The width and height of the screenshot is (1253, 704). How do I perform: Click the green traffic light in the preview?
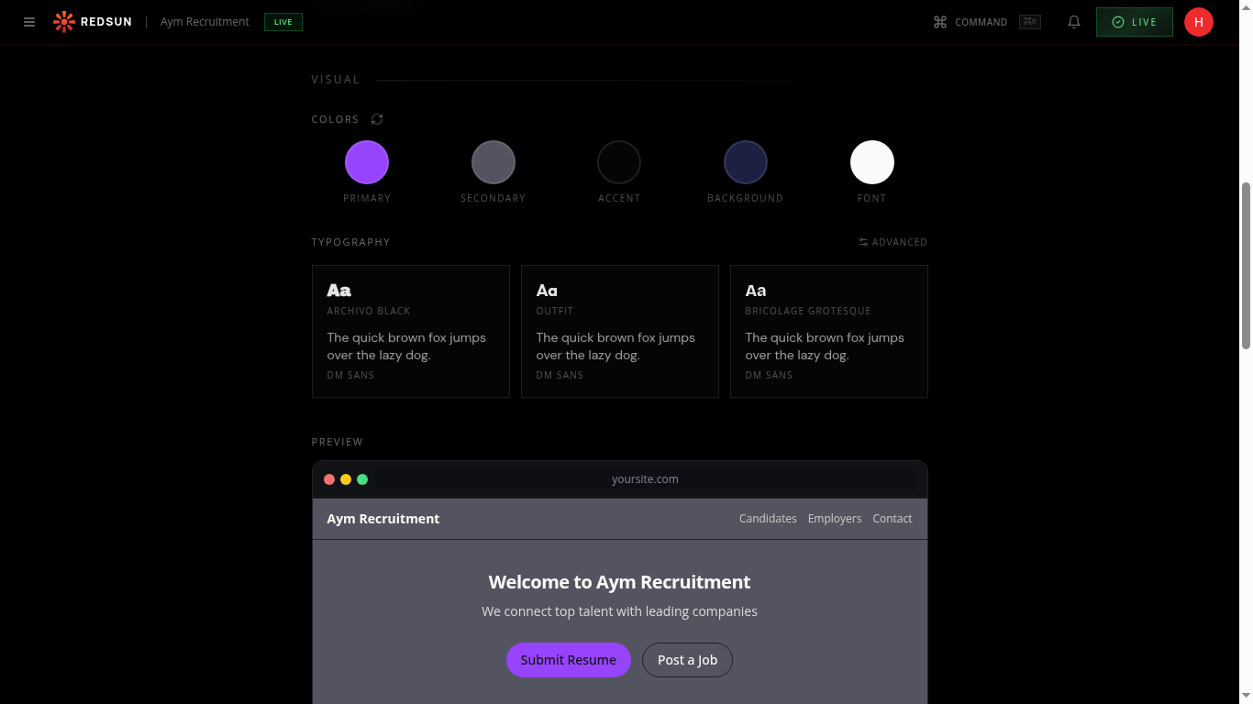click(362, 478)
